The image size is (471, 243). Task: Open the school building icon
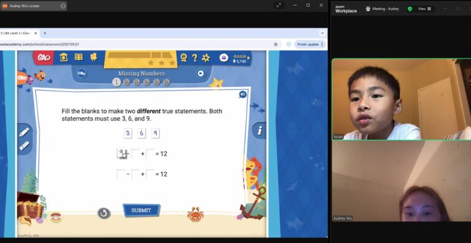pyautogui.click(x=64, y=57)
